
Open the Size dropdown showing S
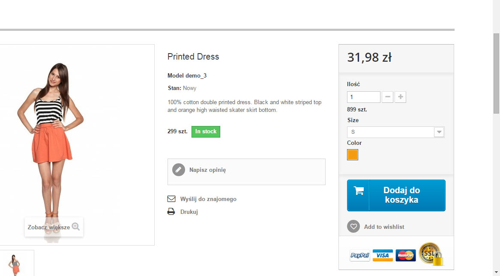(x=395, y=132)
